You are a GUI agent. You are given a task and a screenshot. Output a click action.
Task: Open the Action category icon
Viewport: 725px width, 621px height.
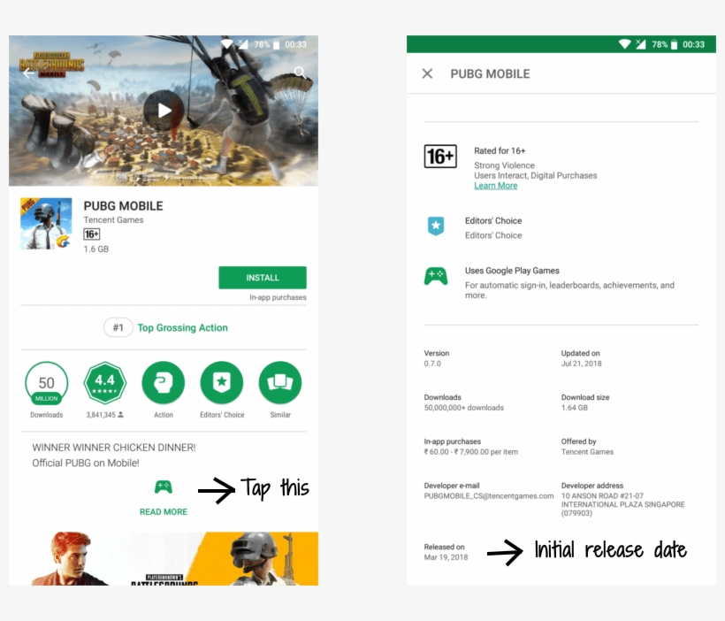164,383
